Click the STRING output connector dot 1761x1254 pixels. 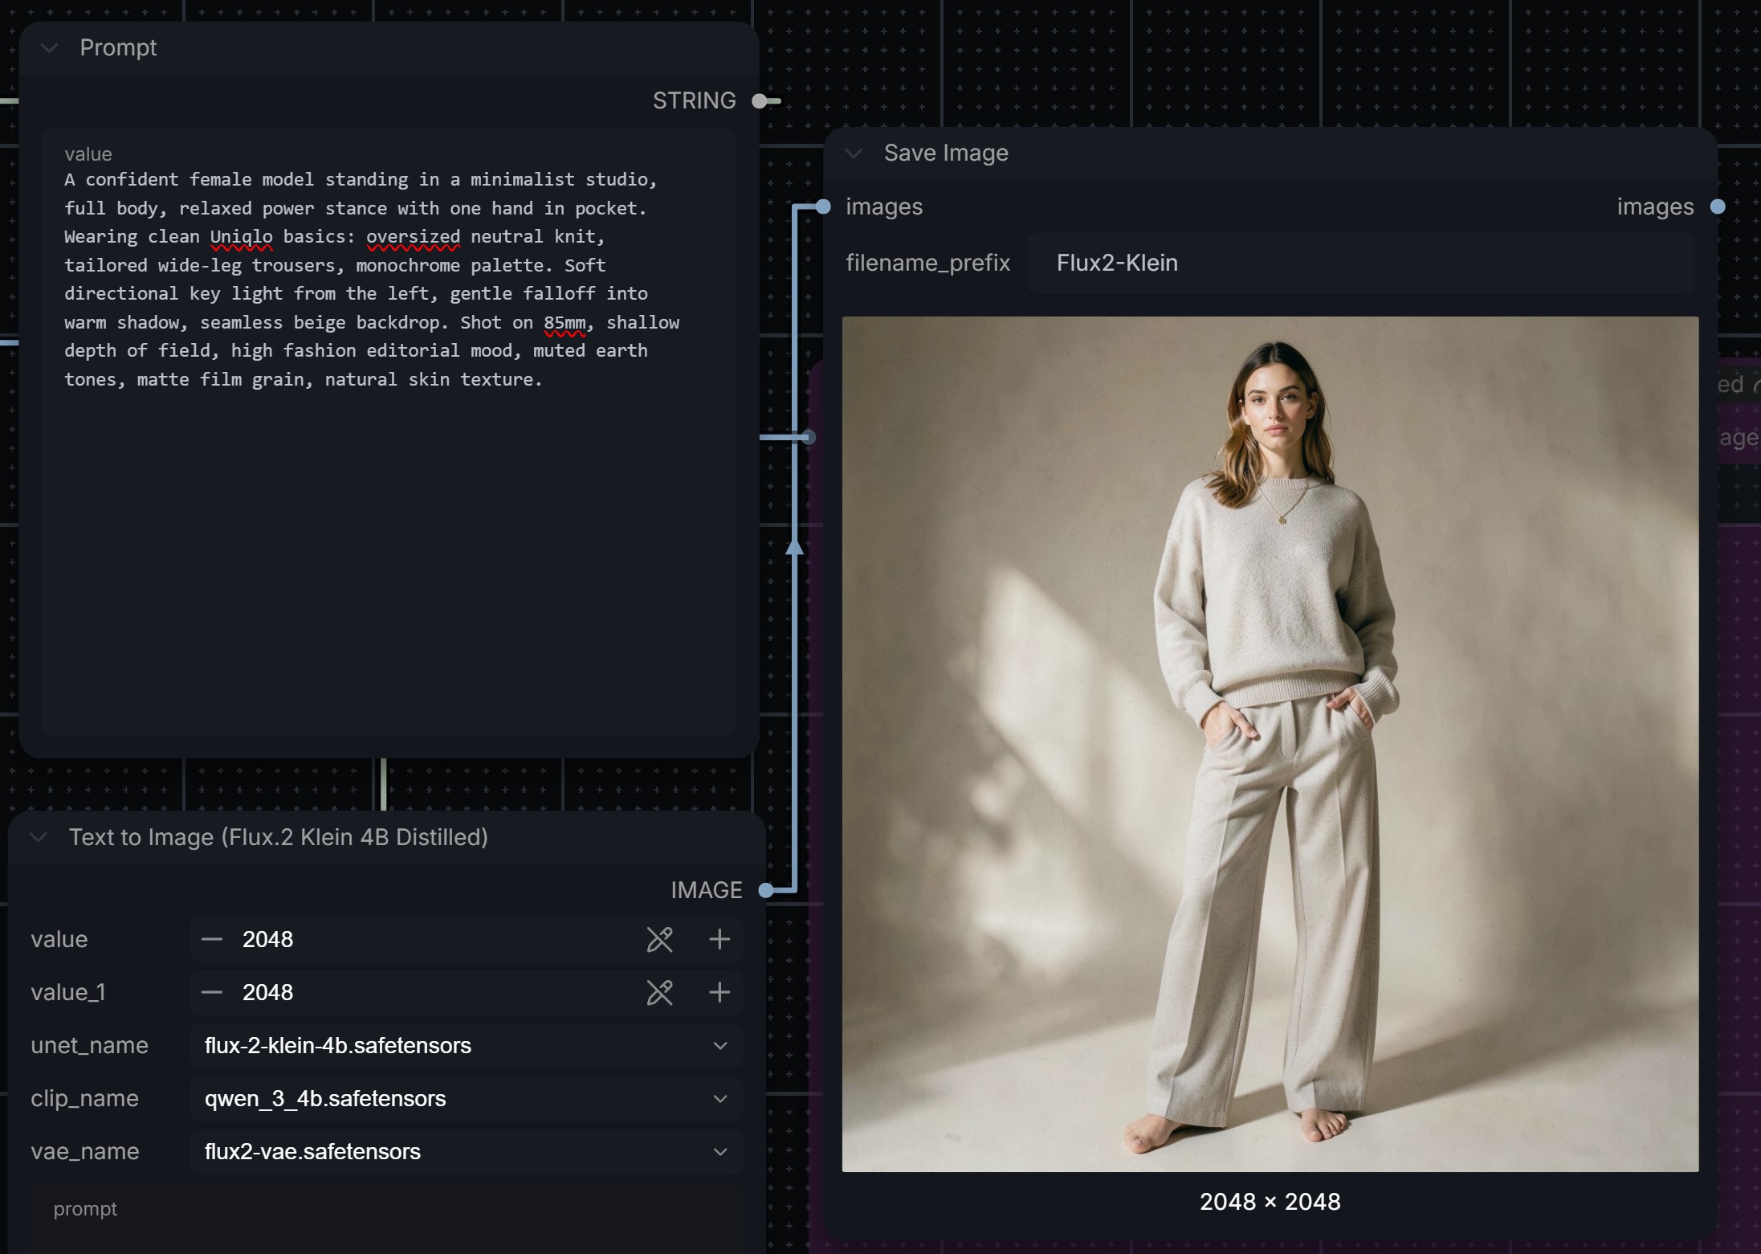click(759, 101)
